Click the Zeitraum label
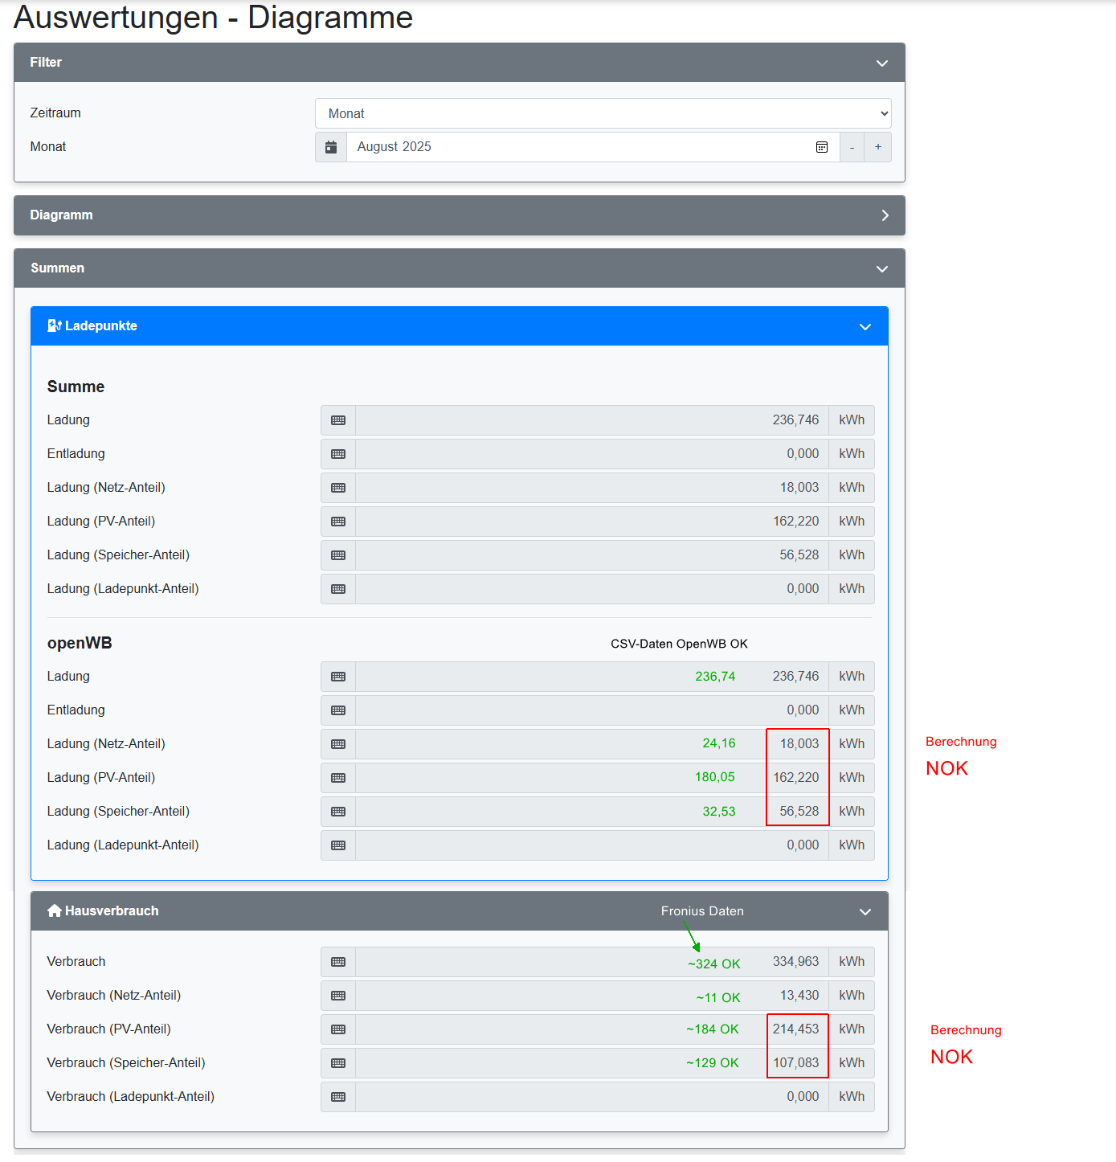The height and width of the screenshot is (1162, 1116). (55, 113)
